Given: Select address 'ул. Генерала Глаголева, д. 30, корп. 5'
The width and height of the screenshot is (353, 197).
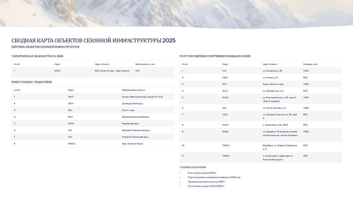Looking at the screenshot, I should [x=280, y=116].
